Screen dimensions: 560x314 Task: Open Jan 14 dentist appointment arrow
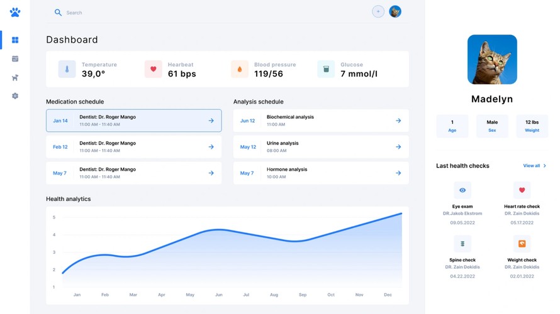[211, 121]
